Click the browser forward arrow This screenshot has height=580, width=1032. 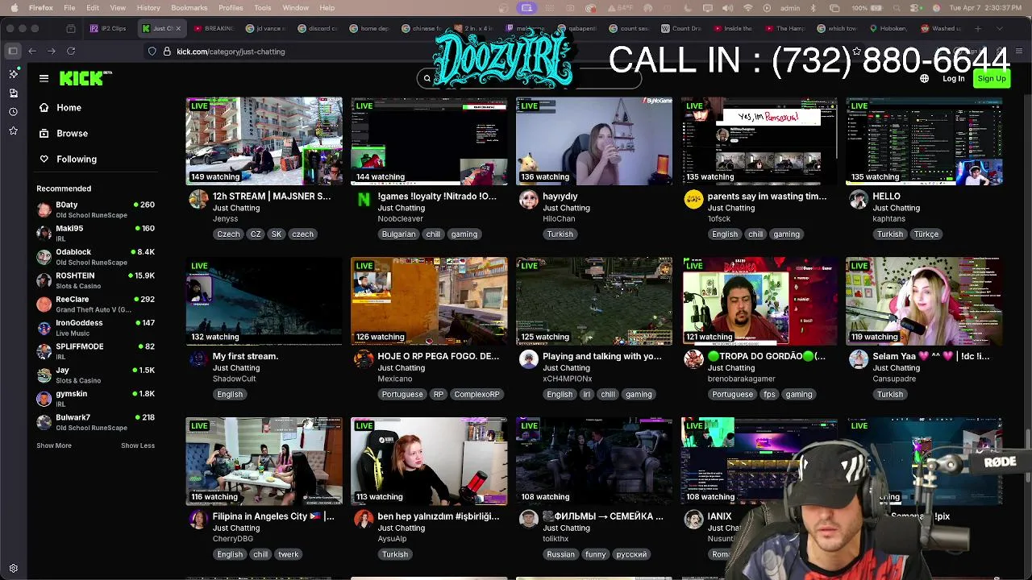point(52,51)
